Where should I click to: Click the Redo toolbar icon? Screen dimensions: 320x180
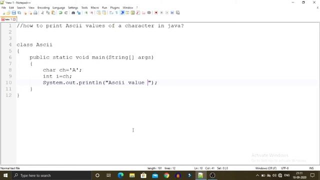tap(66, 13)
